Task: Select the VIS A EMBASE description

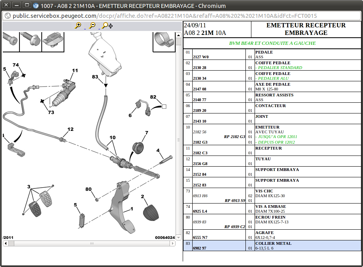Action: coord(271,206)
